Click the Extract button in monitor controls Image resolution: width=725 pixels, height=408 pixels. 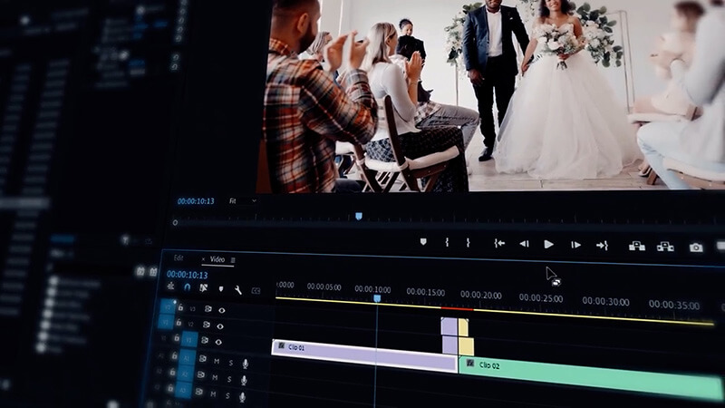(665, 247)
